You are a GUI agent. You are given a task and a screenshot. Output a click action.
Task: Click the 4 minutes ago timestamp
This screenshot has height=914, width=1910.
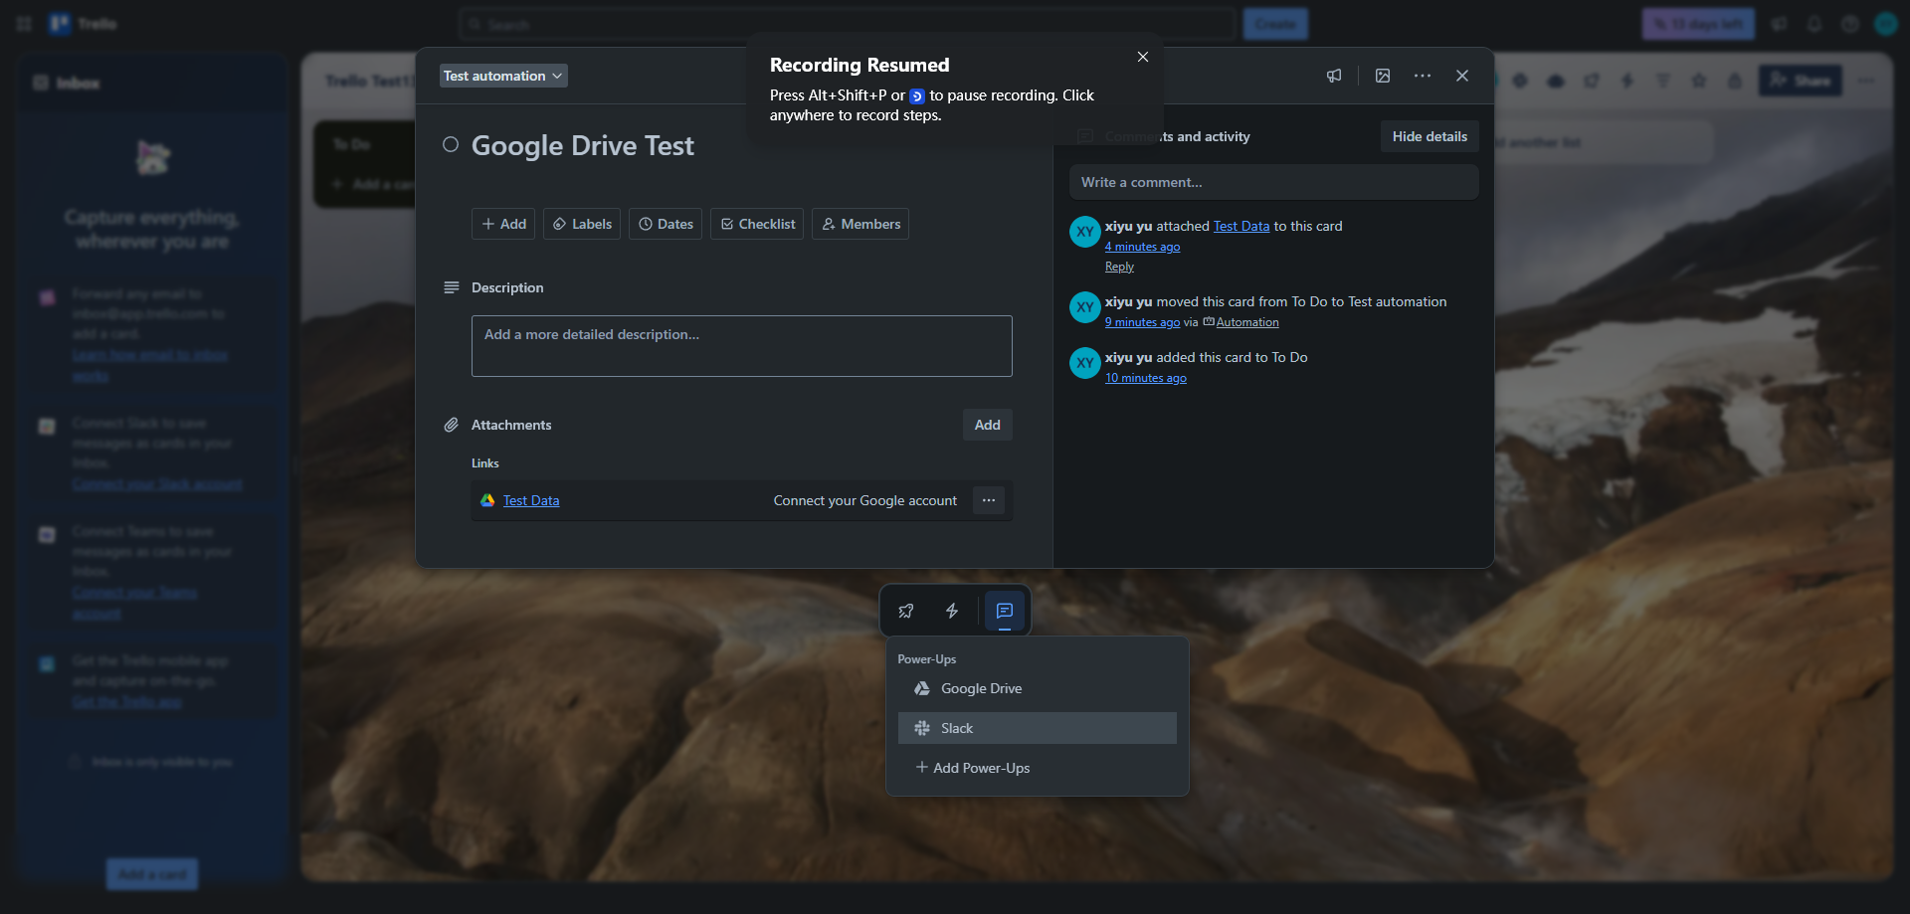tap(1142, 247)
